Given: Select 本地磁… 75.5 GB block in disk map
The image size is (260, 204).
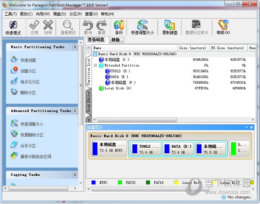Looking at the screenshot, I should pos(210,149).
